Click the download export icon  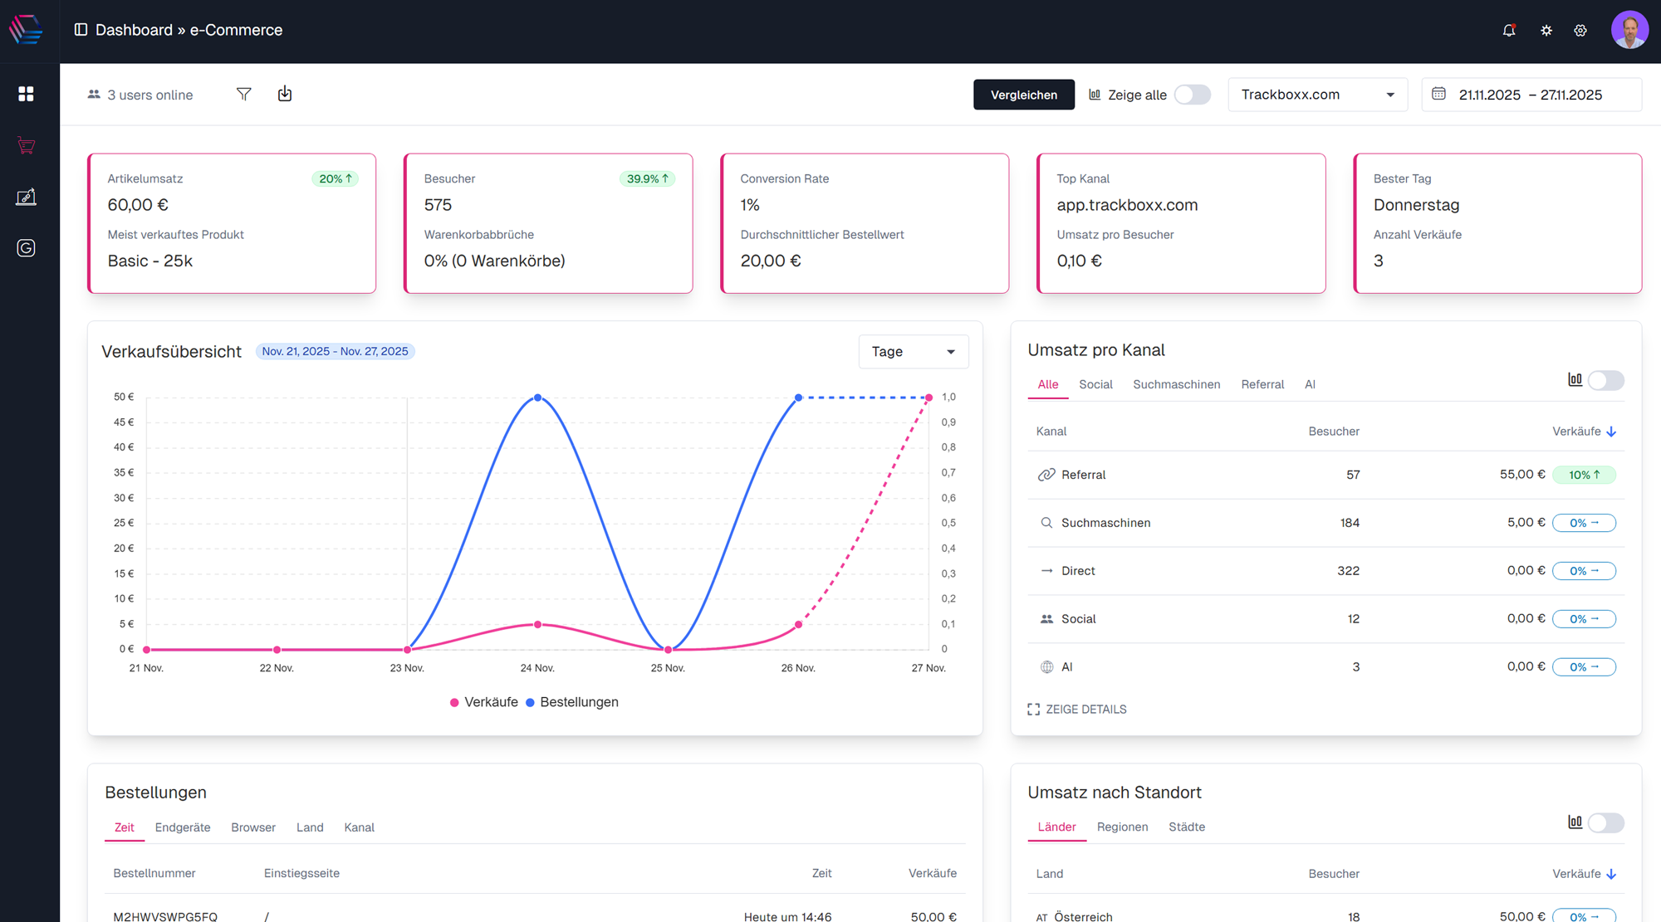(285, 94)
